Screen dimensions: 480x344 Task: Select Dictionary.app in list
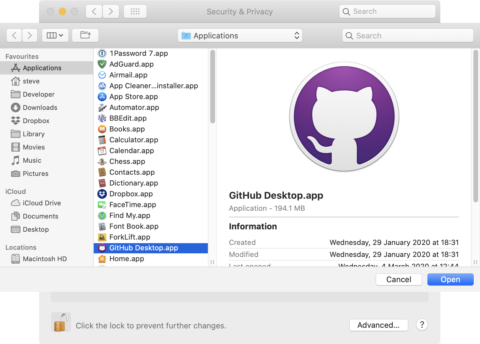coord(151,183)
